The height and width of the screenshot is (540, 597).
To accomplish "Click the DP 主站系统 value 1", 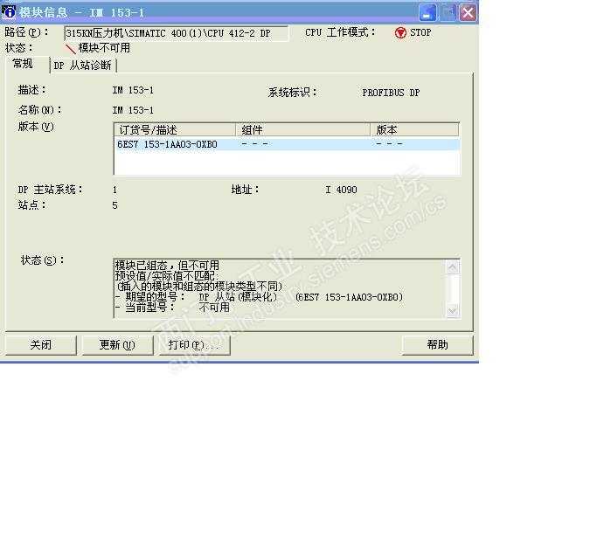I will 115,190.
